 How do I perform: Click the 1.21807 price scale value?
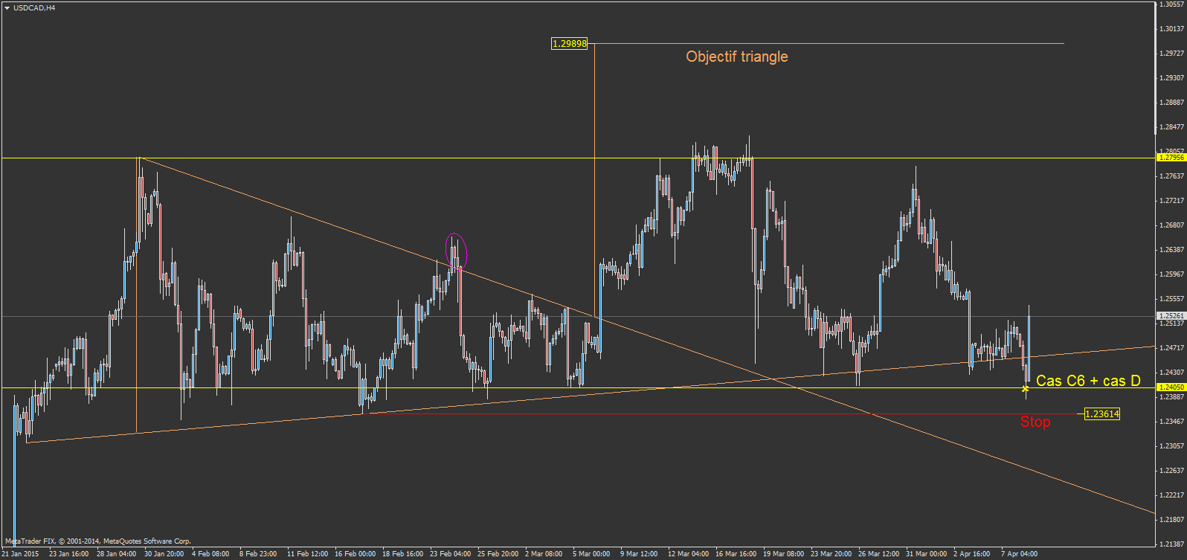pos(1172,520)
